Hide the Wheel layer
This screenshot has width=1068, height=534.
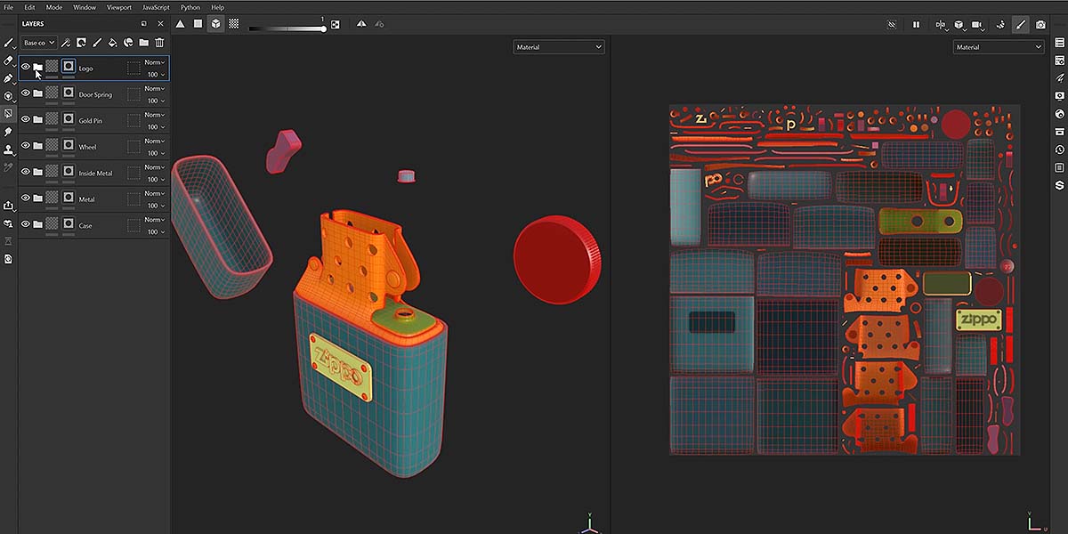point(26,145)
